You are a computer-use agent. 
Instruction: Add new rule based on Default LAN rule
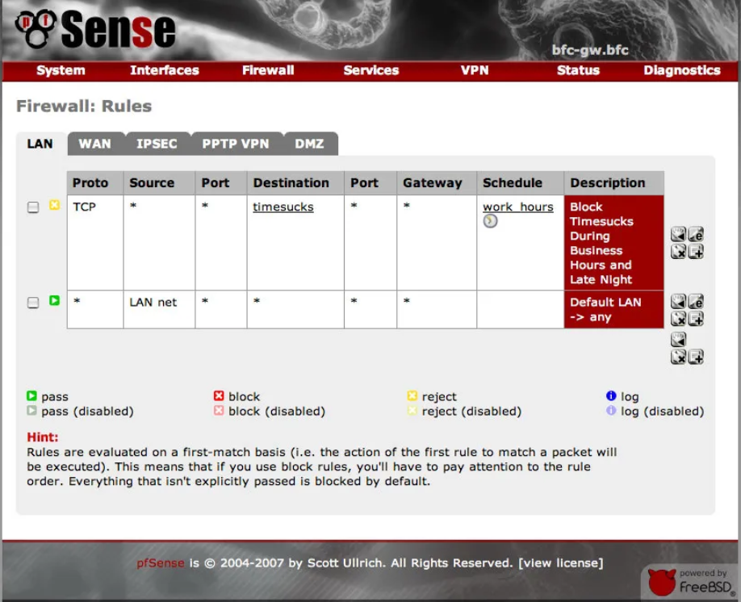(x=696, y=319)
